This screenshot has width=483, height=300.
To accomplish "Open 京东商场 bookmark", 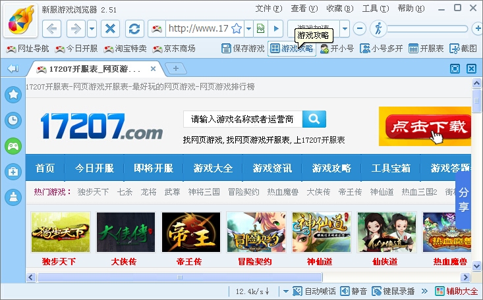I will pos(174,49).
